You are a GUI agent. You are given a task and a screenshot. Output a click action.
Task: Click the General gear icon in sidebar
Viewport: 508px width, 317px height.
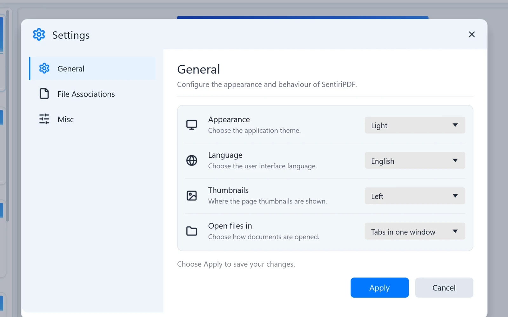click(x=44, y=68)
